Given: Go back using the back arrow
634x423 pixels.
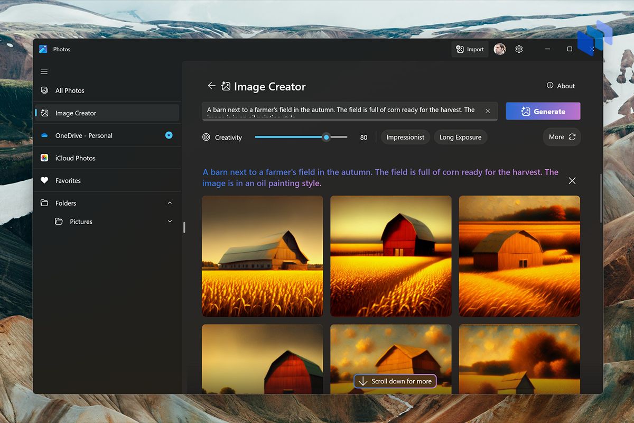Looking at the screenshot, I should click(x=211, y=86).
